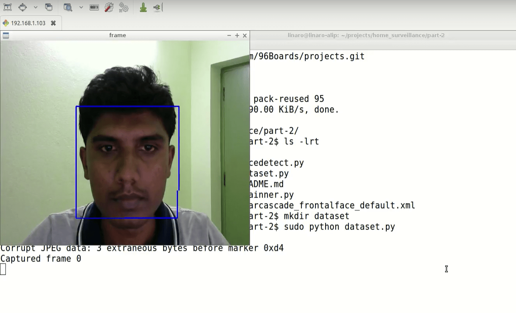The height and width of the screenshot is (313, 516).
Task: Click the switch tab pages icon
Action: (49, 7)
